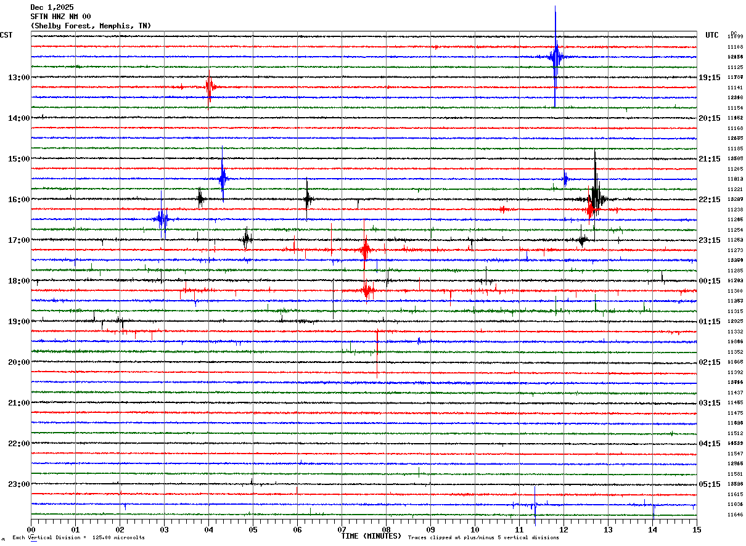Click the 00:15 UTC row label
Image resolution: width=746 pixels, height=546 pixels.
(710, 281)
